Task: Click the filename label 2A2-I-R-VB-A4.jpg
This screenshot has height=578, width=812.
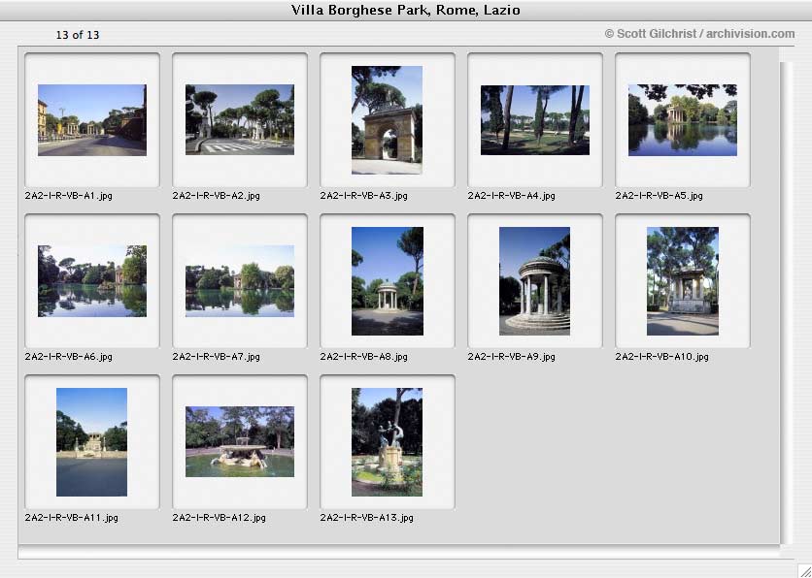Action: [x=511, y=196]
